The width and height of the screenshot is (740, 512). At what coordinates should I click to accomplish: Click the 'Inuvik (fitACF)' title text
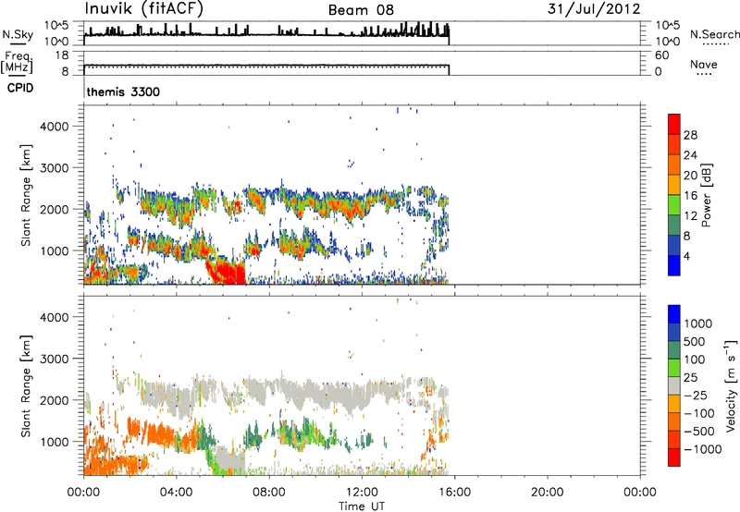[x=144, y=9]
